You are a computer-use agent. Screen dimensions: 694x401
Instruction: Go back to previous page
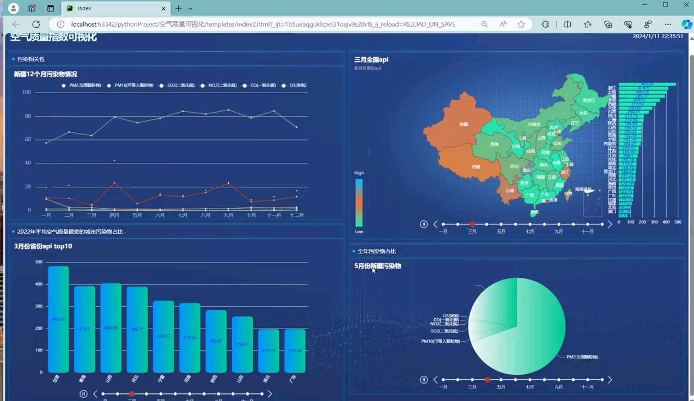tap(16, 24)
